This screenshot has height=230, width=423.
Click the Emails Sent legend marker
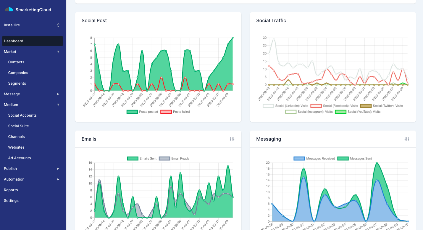tap(133, 158)
